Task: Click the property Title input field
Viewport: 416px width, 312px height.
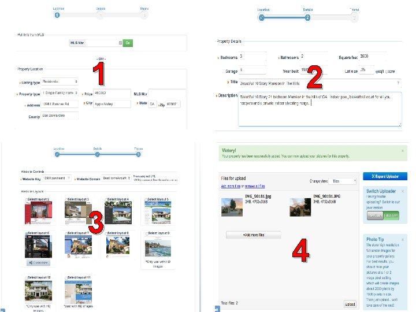Action: tap(320, 83)
